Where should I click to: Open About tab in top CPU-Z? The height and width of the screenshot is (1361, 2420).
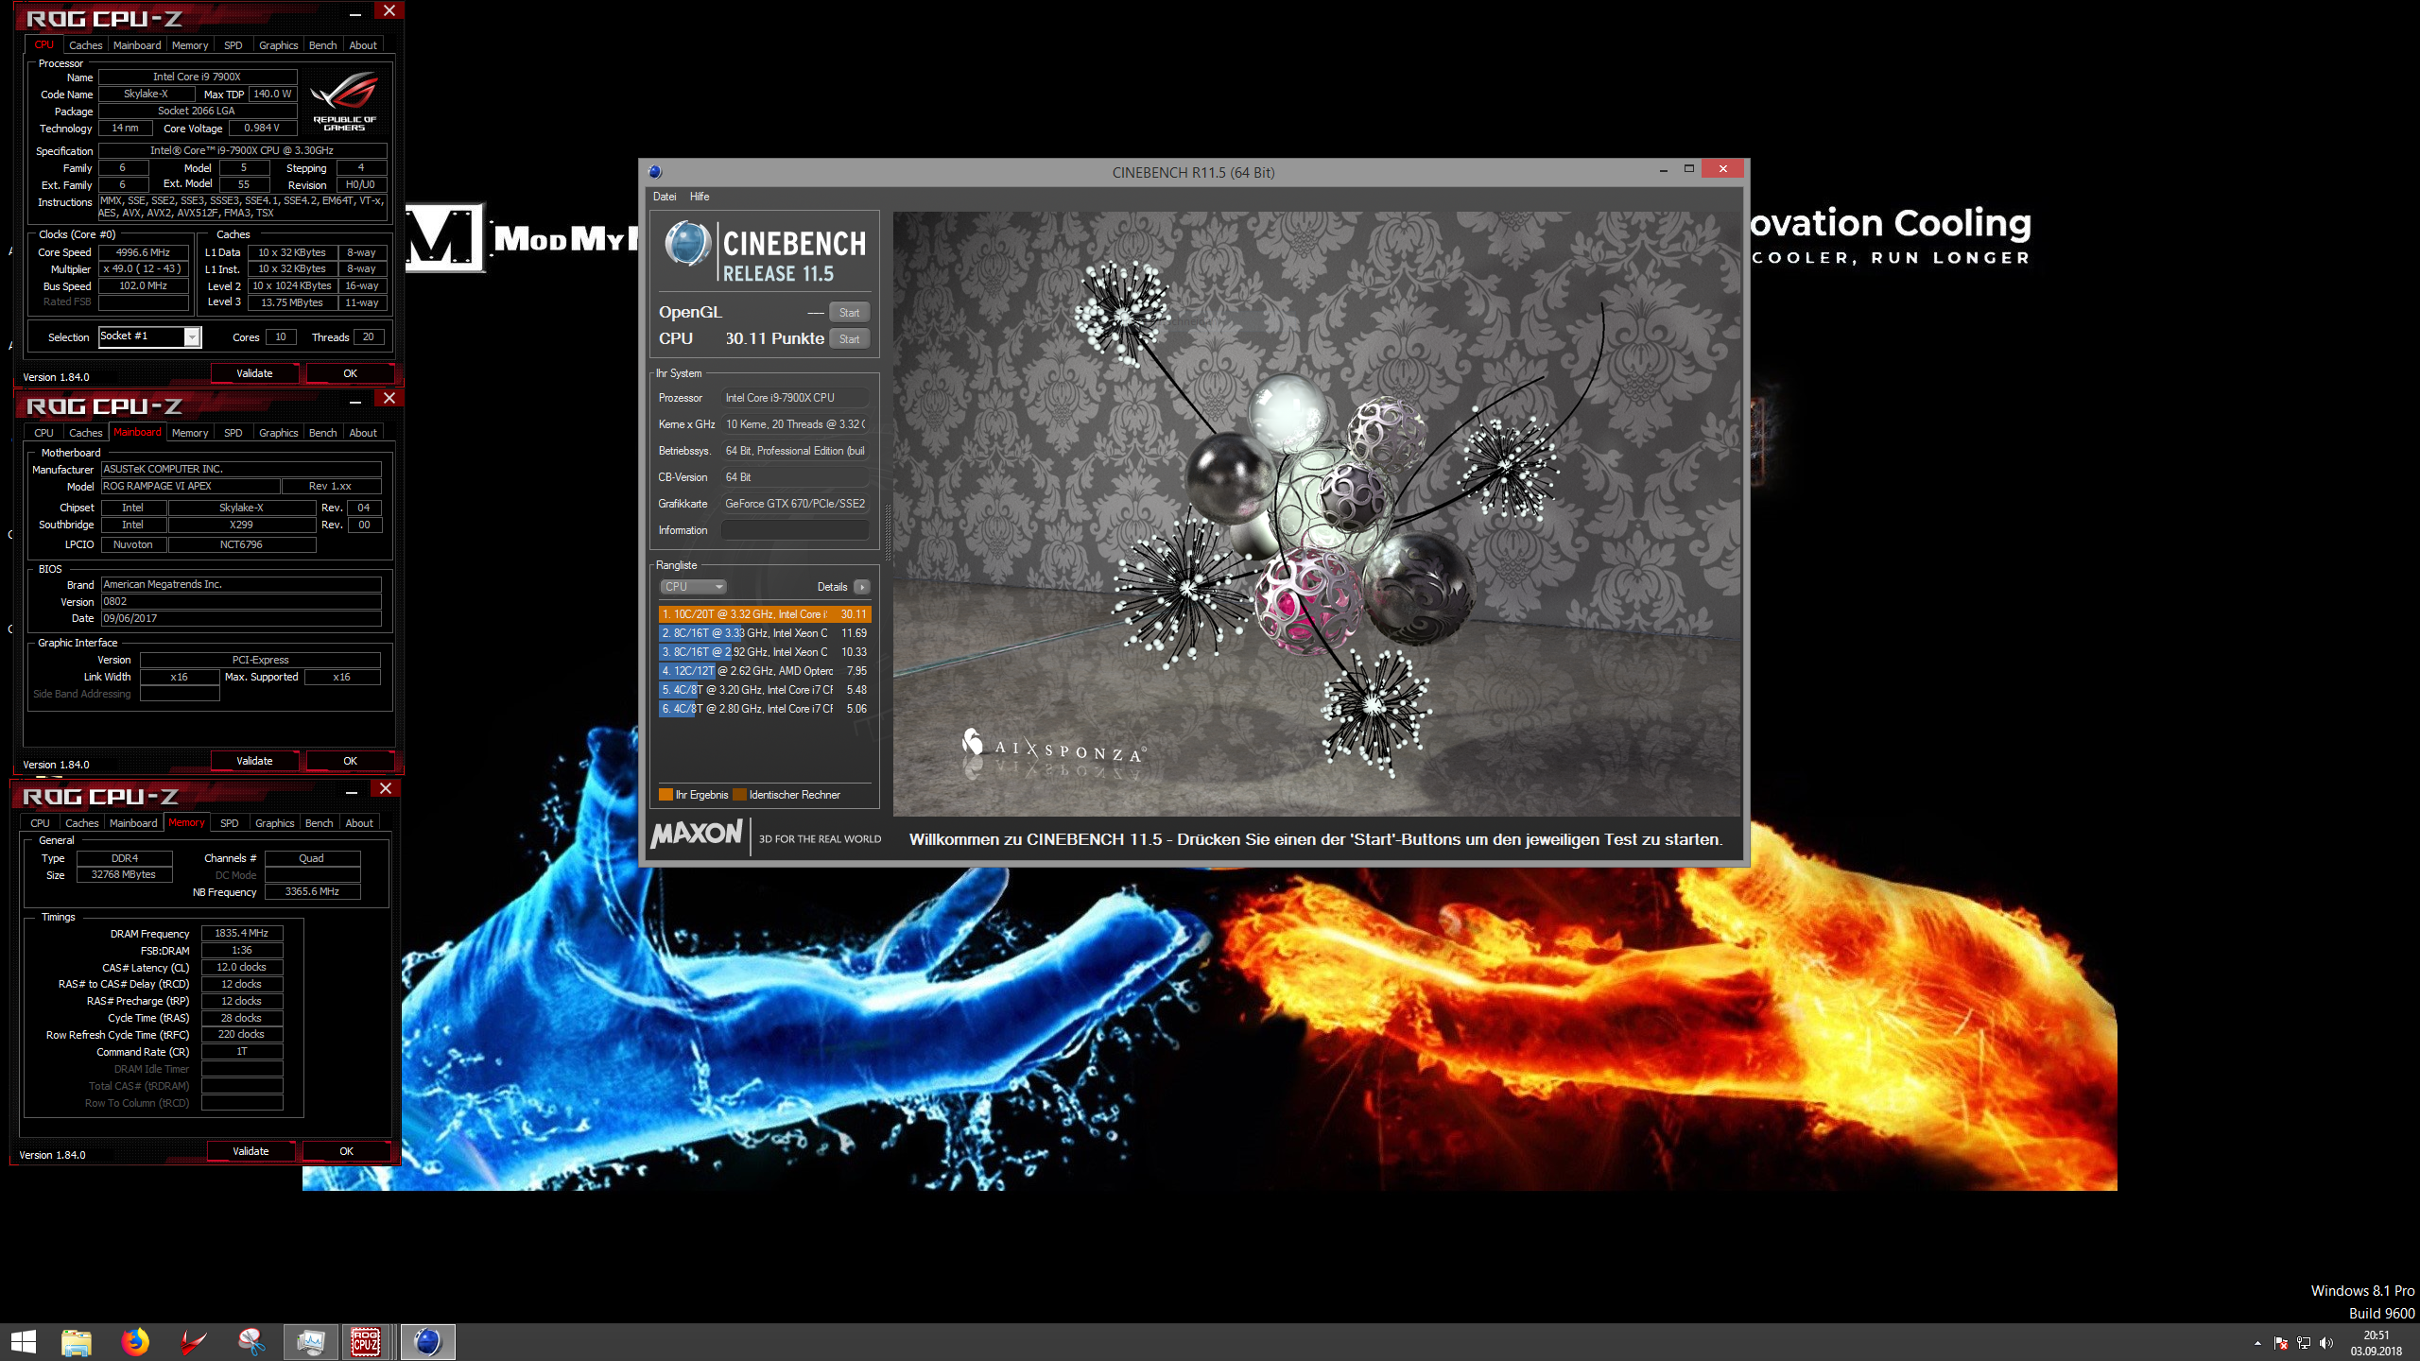click(363, 45)
